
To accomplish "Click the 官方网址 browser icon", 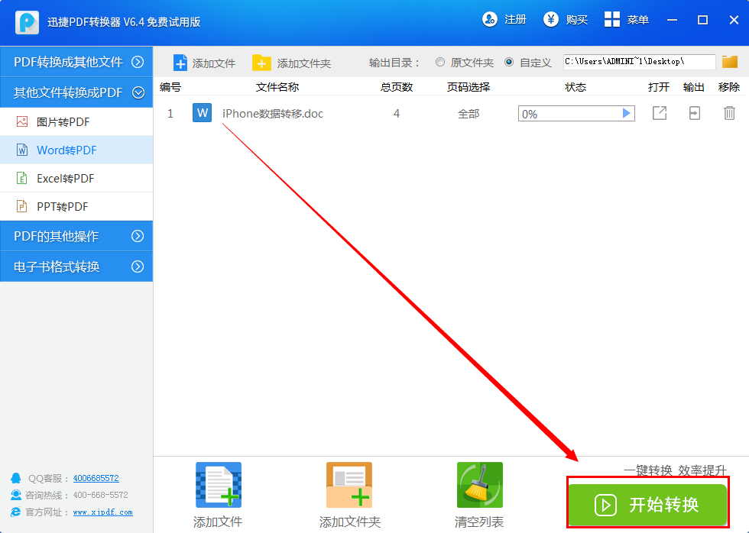I will [16, 512].
